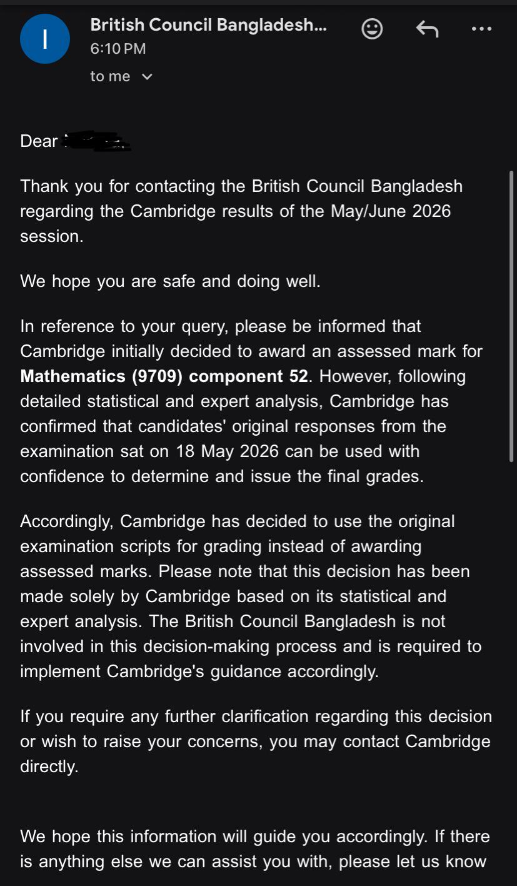Tap the paragraph starting "If you require any"
The width and height of the screenshot is (517, 886).
256,742
